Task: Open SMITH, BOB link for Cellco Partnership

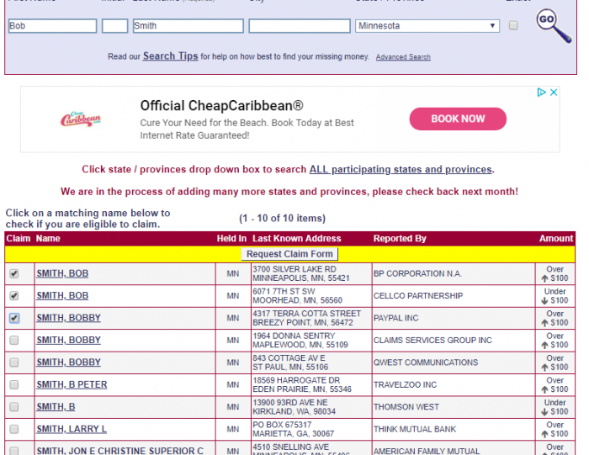Action: point(62,296)
